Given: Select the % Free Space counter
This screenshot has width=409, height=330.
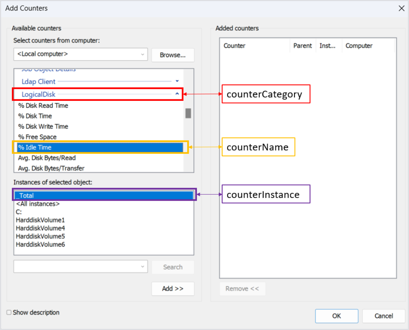Looking at the screenshot, I should pyautogui.click(x=37, y=137).
